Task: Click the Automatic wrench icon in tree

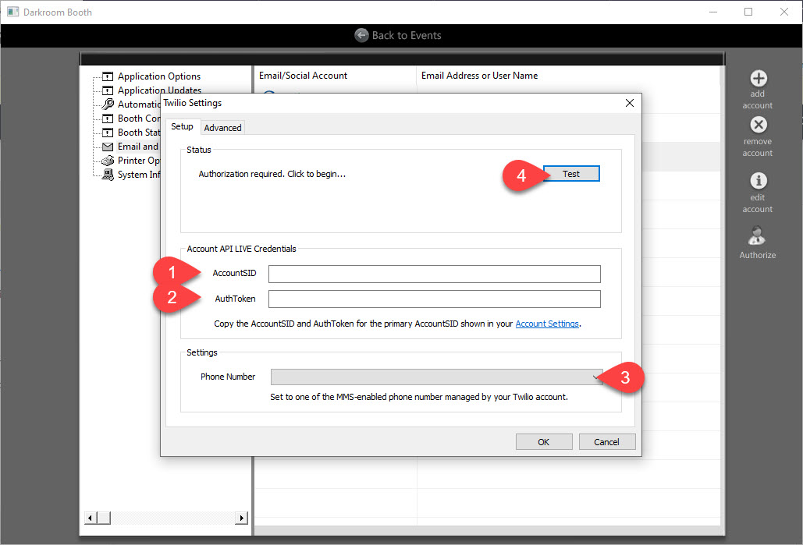Action: pyautogui.click(x=108, y=104)
